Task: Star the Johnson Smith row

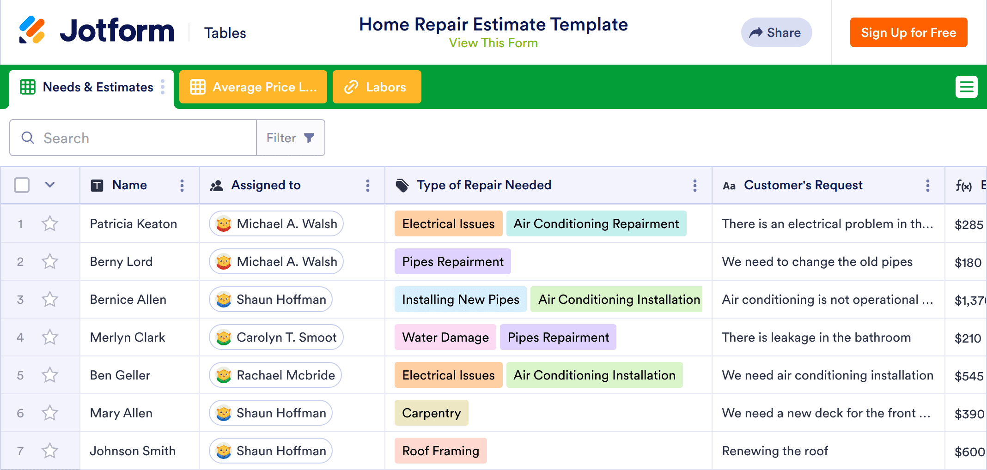Action: tap(50, 451)
